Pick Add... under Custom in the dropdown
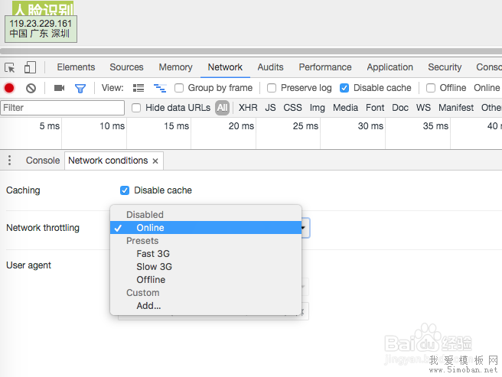 click(x=148, y=306)
